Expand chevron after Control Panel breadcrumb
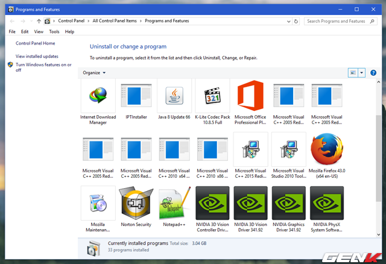386x264 pixels. pyautogui.click(x=89, y=21)
